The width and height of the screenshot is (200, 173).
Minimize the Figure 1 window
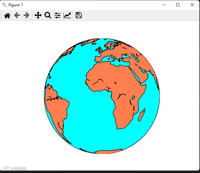[x=164, y=5]
